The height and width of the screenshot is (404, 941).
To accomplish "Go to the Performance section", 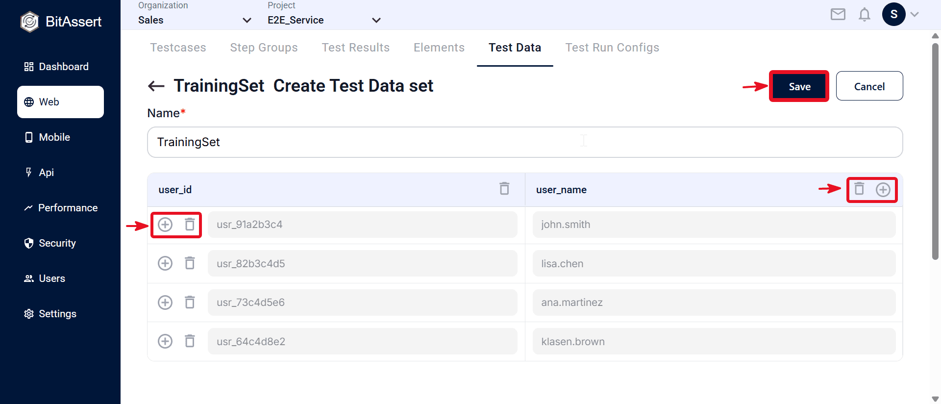I will coord(60,208).
